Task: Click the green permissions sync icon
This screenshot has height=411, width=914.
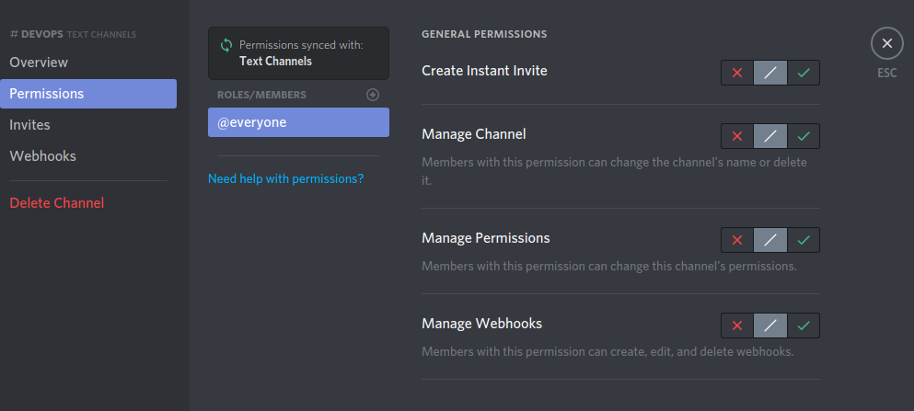Action: coord(226,45)
